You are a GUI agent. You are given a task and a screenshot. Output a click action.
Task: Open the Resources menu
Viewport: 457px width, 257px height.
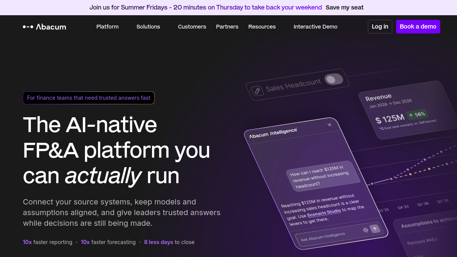tap(262, 27)
